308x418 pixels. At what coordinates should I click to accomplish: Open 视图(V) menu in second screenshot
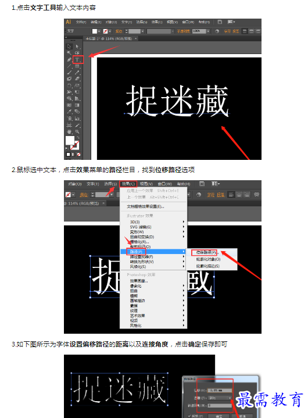coord(146,184)
